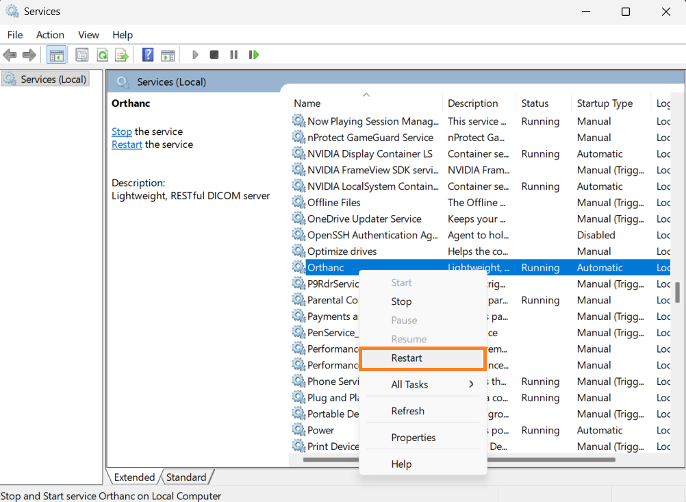Click gear icon of OneDrive Updater Service
Viewport: 686px width, 502px height.
[x=298, y=218]
